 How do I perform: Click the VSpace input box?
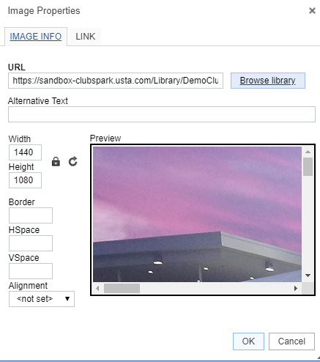tap(31, 271)
